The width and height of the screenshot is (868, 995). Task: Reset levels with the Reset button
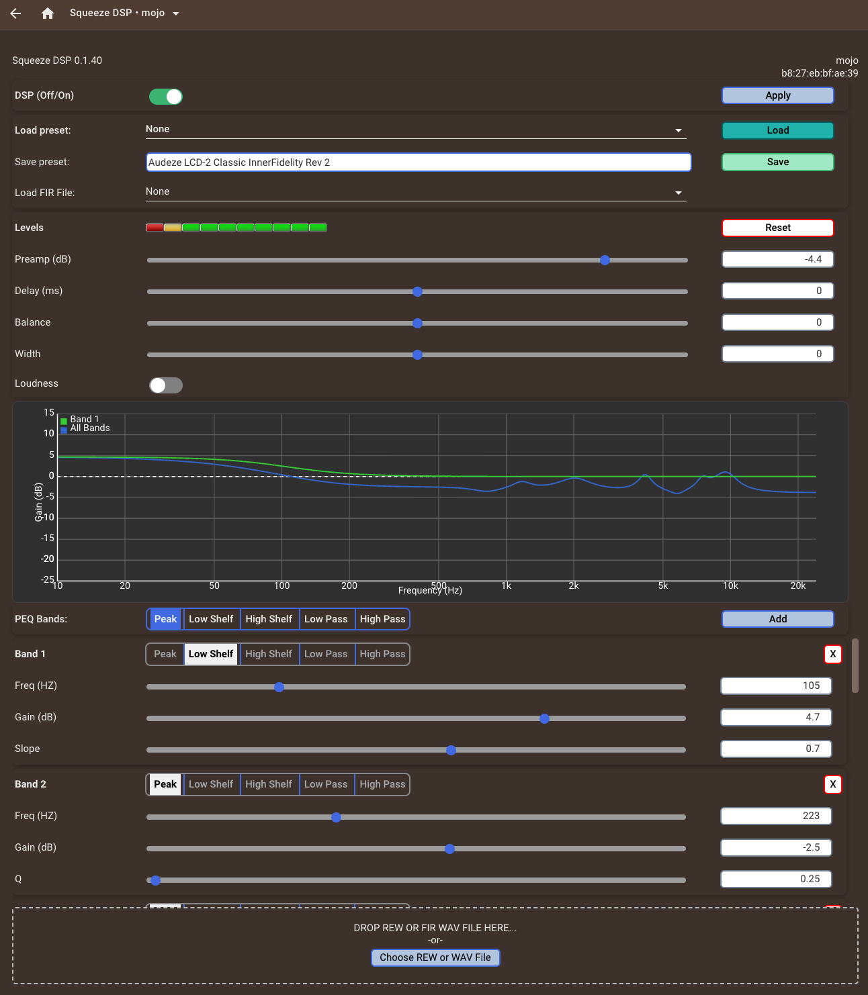pos(777,228)
